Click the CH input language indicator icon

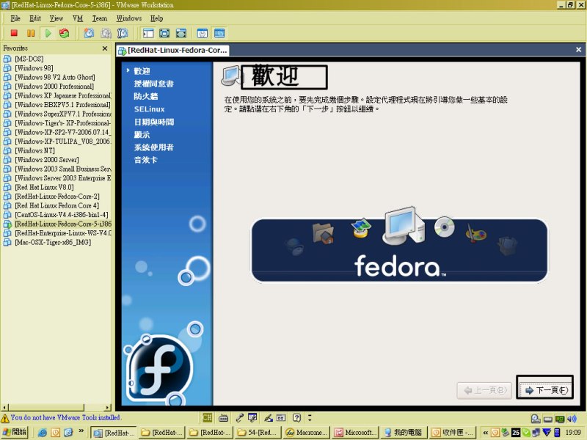[208, 417]
